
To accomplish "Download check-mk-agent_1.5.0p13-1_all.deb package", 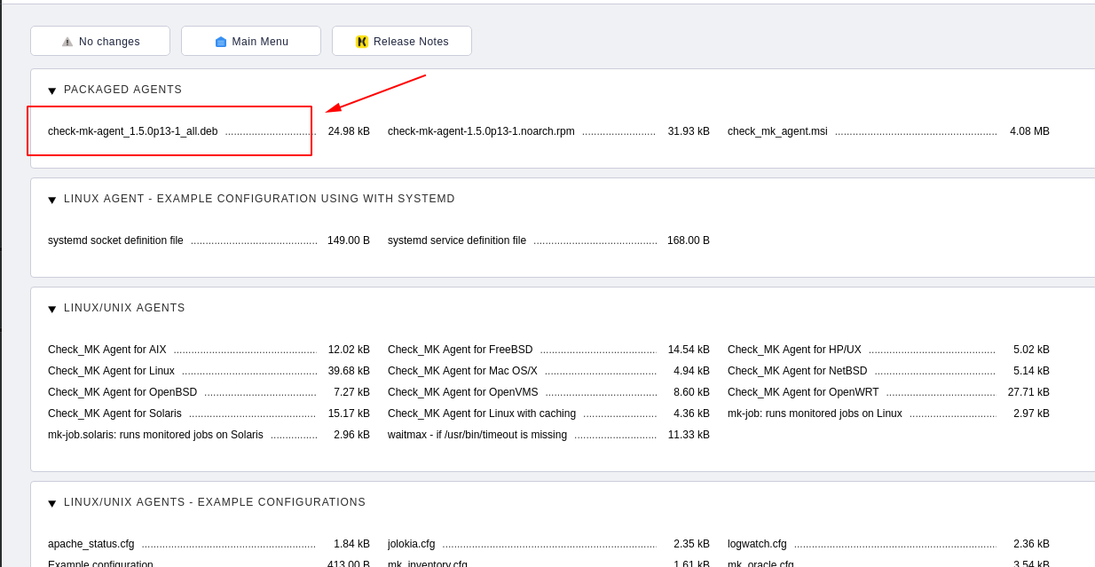I will coord(133,131).
